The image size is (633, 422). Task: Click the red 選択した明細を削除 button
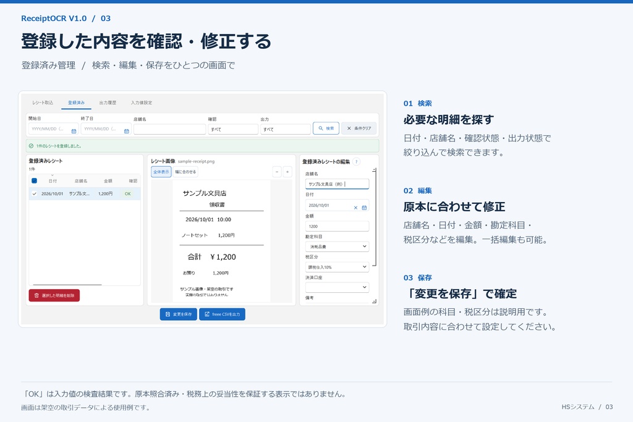pyautogui.click(x=54, y=295)
